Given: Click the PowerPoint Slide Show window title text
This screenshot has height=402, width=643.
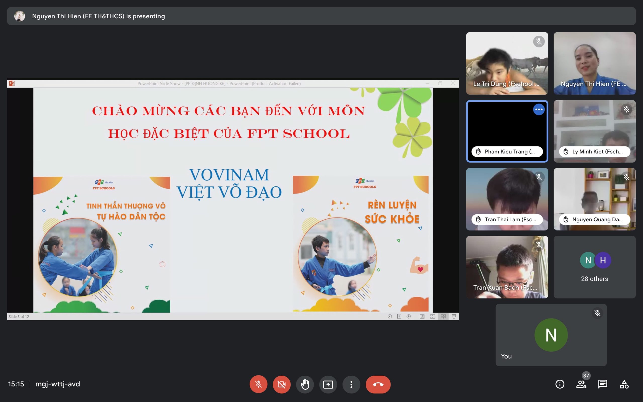Looking at the screenshot, I should (x=219, y=83).
